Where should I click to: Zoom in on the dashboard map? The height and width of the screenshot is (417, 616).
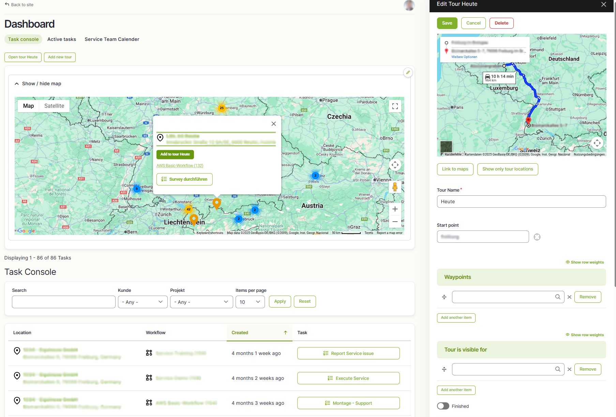[395, 209]
